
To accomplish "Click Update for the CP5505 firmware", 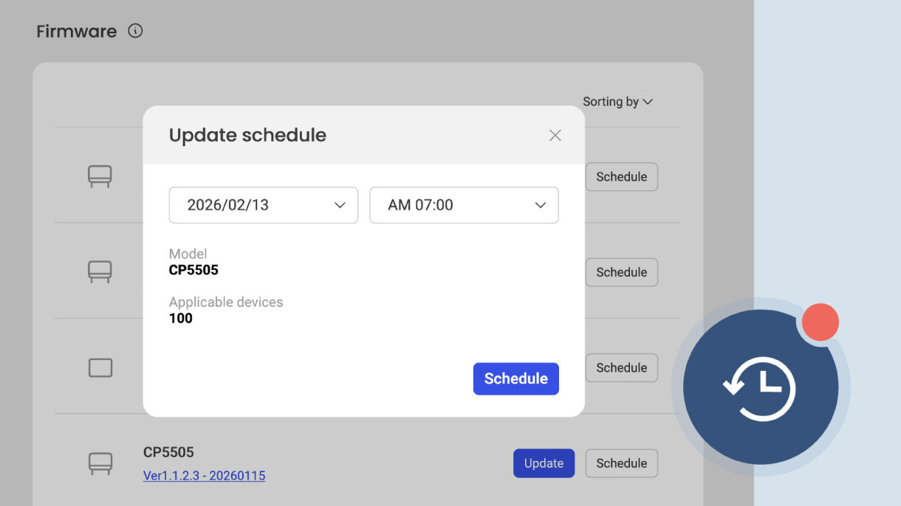I will pyautogui.click(x=544, y=463).
